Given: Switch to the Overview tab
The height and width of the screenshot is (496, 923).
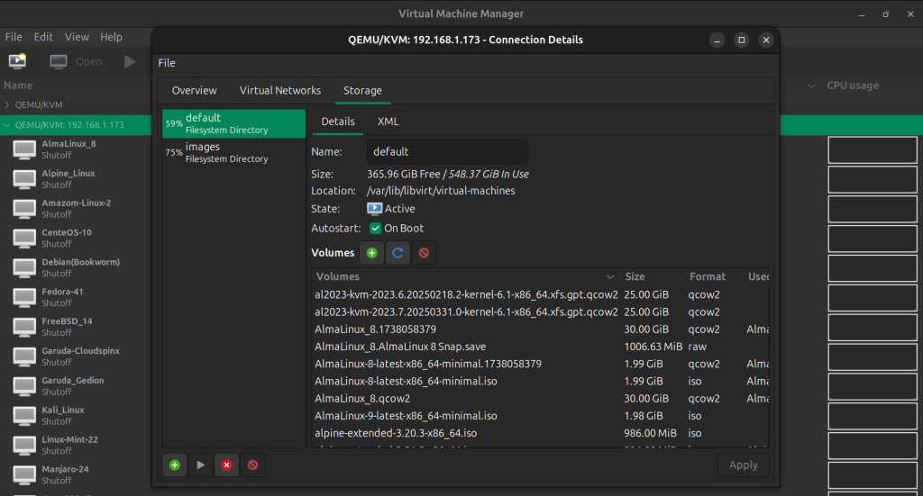Looking at the screenshot, I should point(195,91).
